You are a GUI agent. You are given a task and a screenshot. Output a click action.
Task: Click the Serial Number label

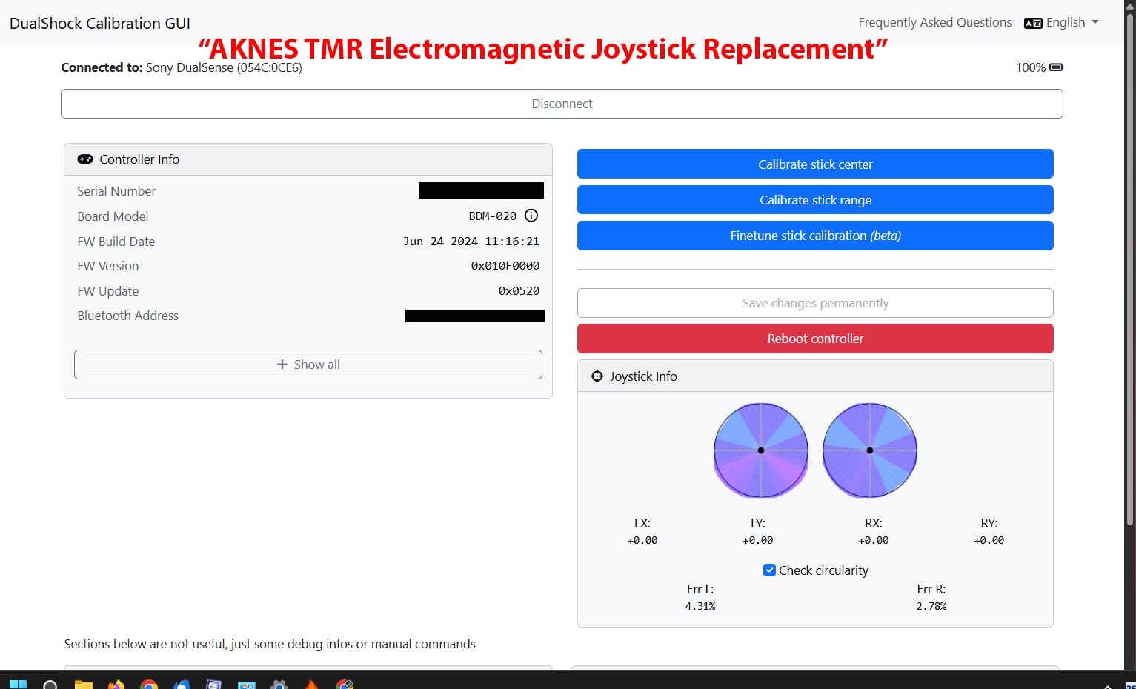(x=116, y=191)
